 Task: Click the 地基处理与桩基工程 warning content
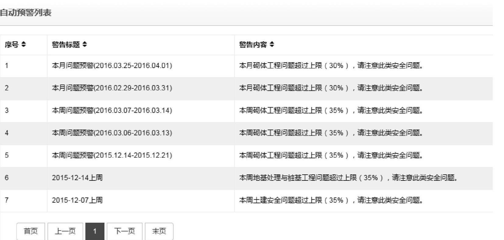[348, 178]
